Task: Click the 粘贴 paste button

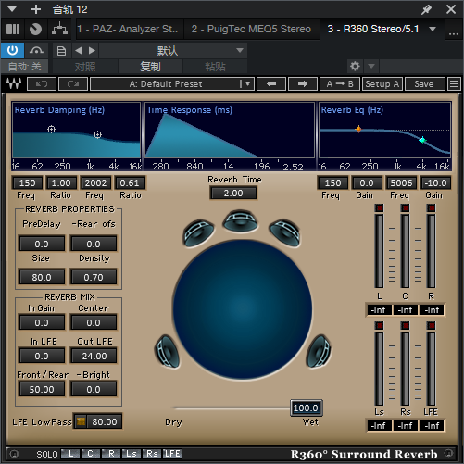Action: click(x=215, y=67)
